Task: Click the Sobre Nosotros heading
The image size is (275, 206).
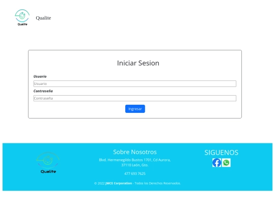Action: point(134,152)
